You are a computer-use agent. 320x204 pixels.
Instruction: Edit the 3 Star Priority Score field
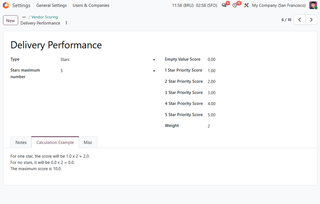pyautogui.click(x=259, y=93)
